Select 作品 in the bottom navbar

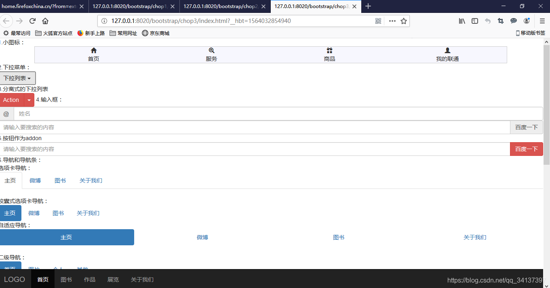point(90,280)
